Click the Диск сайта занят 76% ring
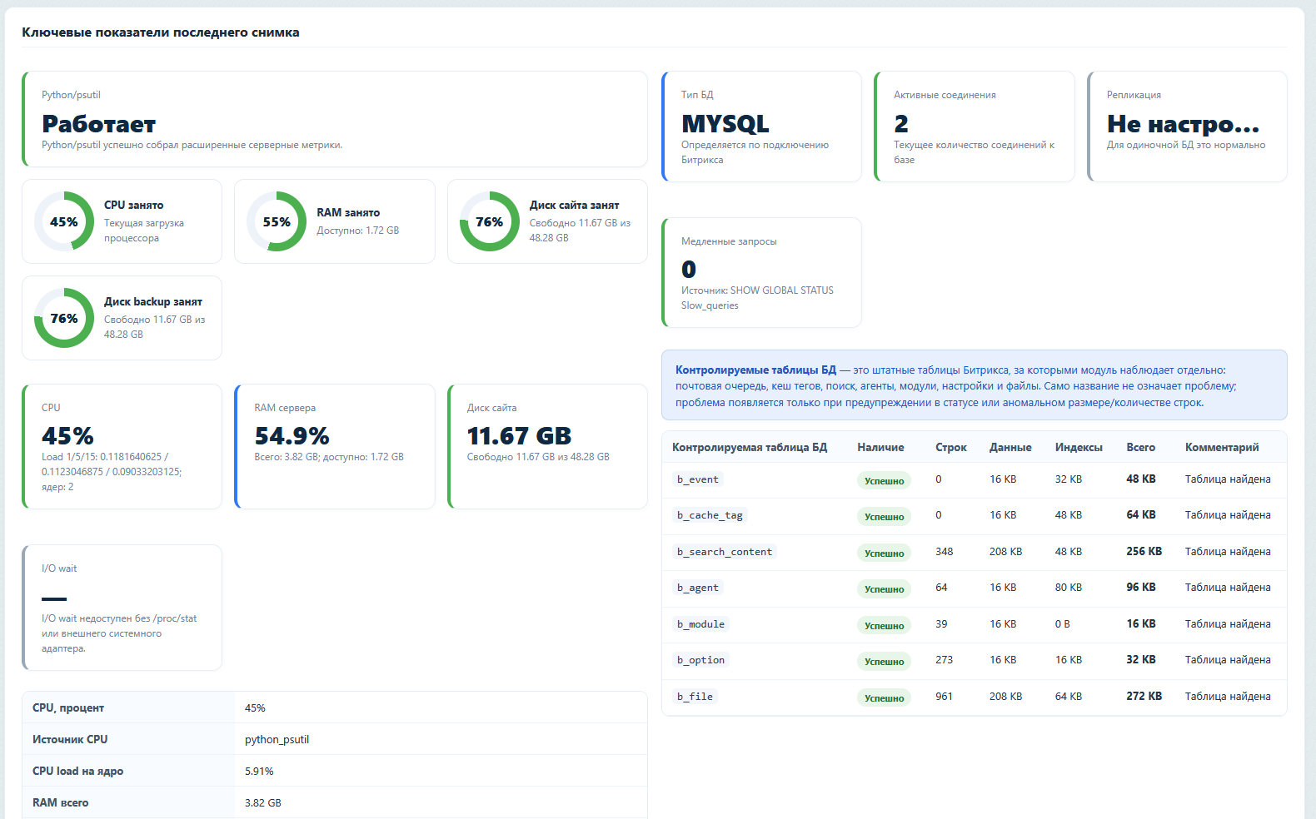 (490, 221)
